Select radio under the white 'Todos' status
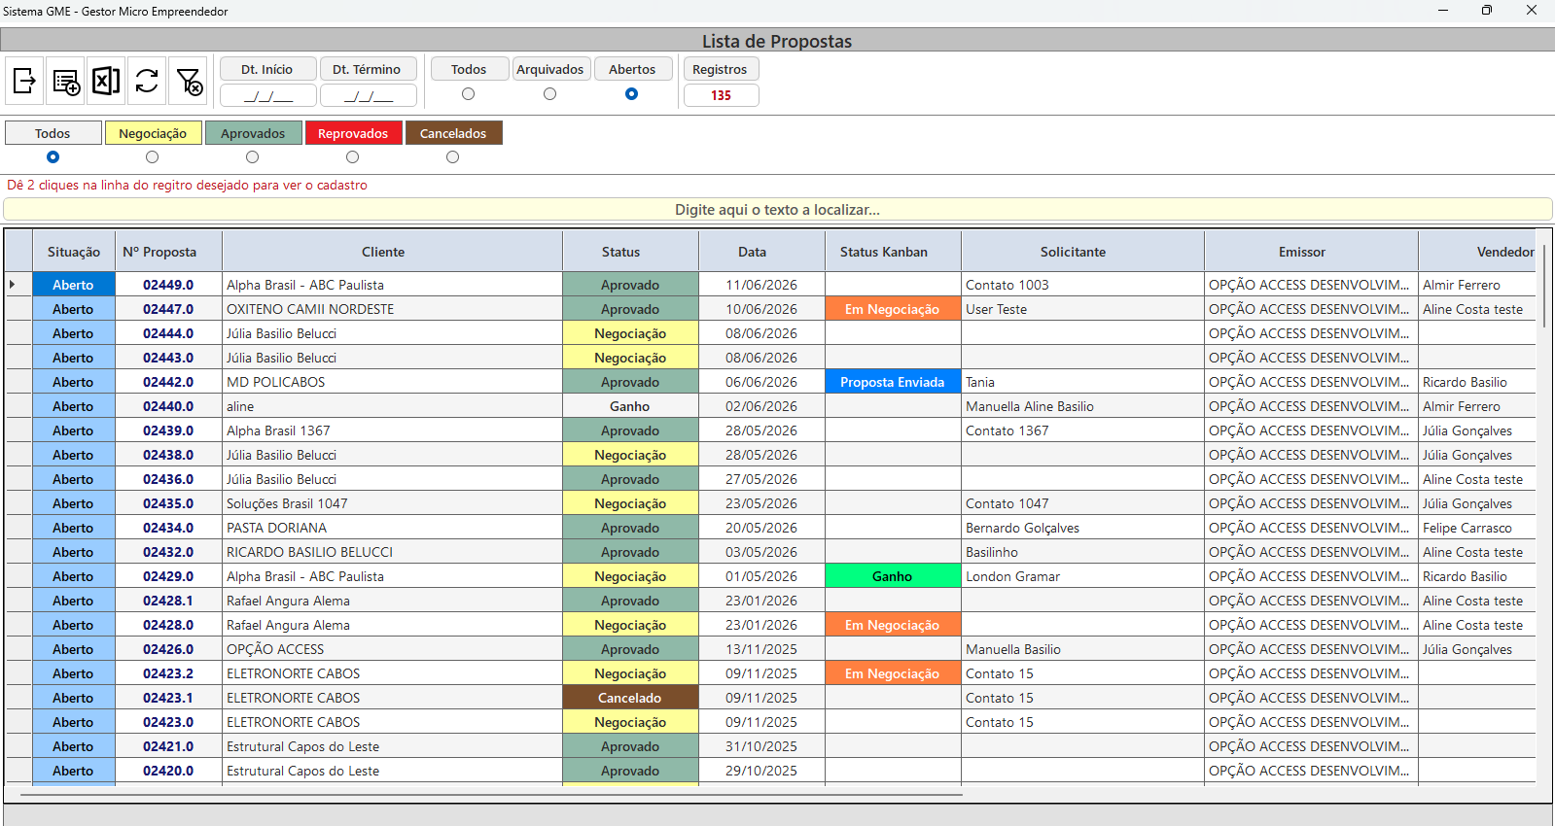Viewport: 1555px width, 826px height. (53, 157)
